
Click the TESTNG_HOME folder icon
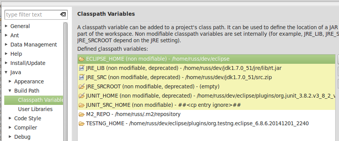[81, 123]
